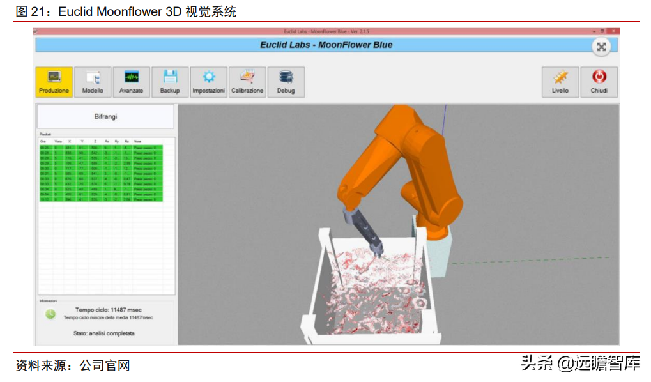
Task: Click the Ora column header
Action: click(x=43, y=142)
